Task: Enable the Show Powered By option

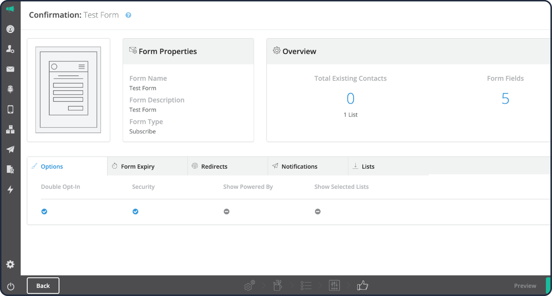Action: click(x=227, y=211)
